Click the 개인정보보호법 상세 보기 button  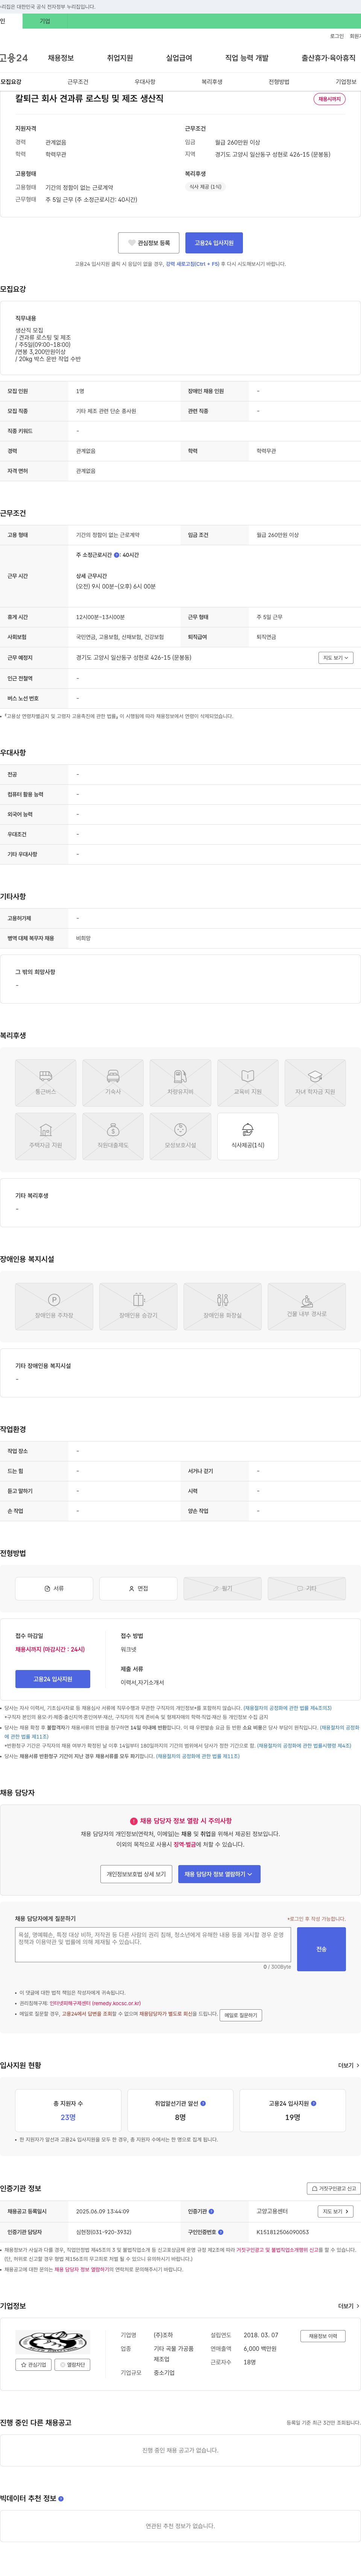pos(136,1874)
